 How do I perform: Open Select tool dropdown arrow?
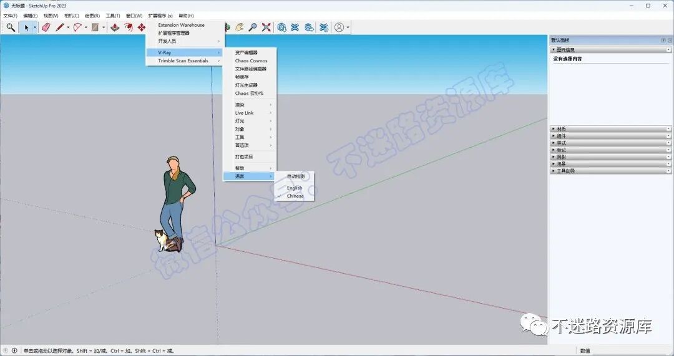point(35,27)
